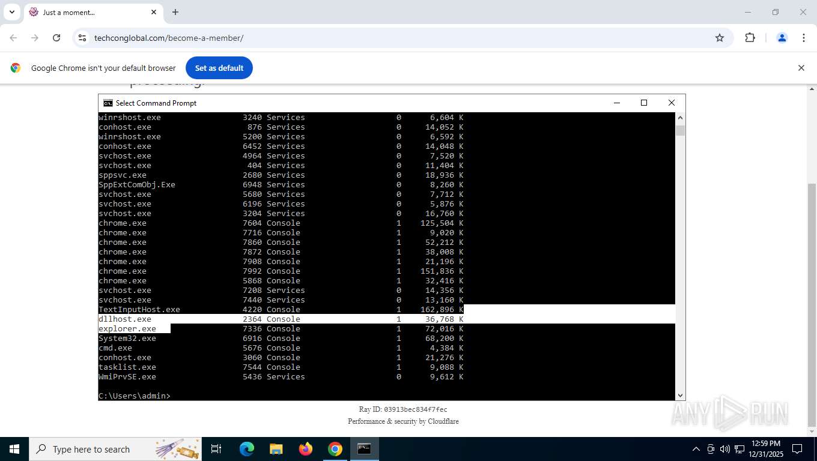Viewport: 817px width, 461px height.
Task: Open the Chrome three-dot menu
Action: pos(804,38)
